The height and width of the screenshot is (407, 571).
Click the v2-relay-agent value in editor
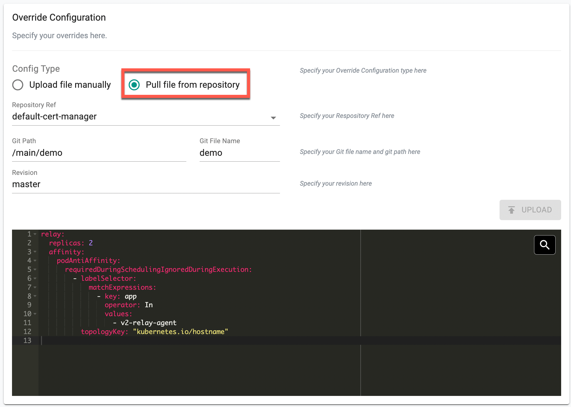(x=148, y=323)
